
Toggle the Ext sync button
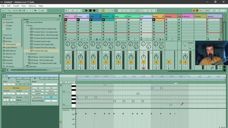pyautogui.click(x=3, y=10)
